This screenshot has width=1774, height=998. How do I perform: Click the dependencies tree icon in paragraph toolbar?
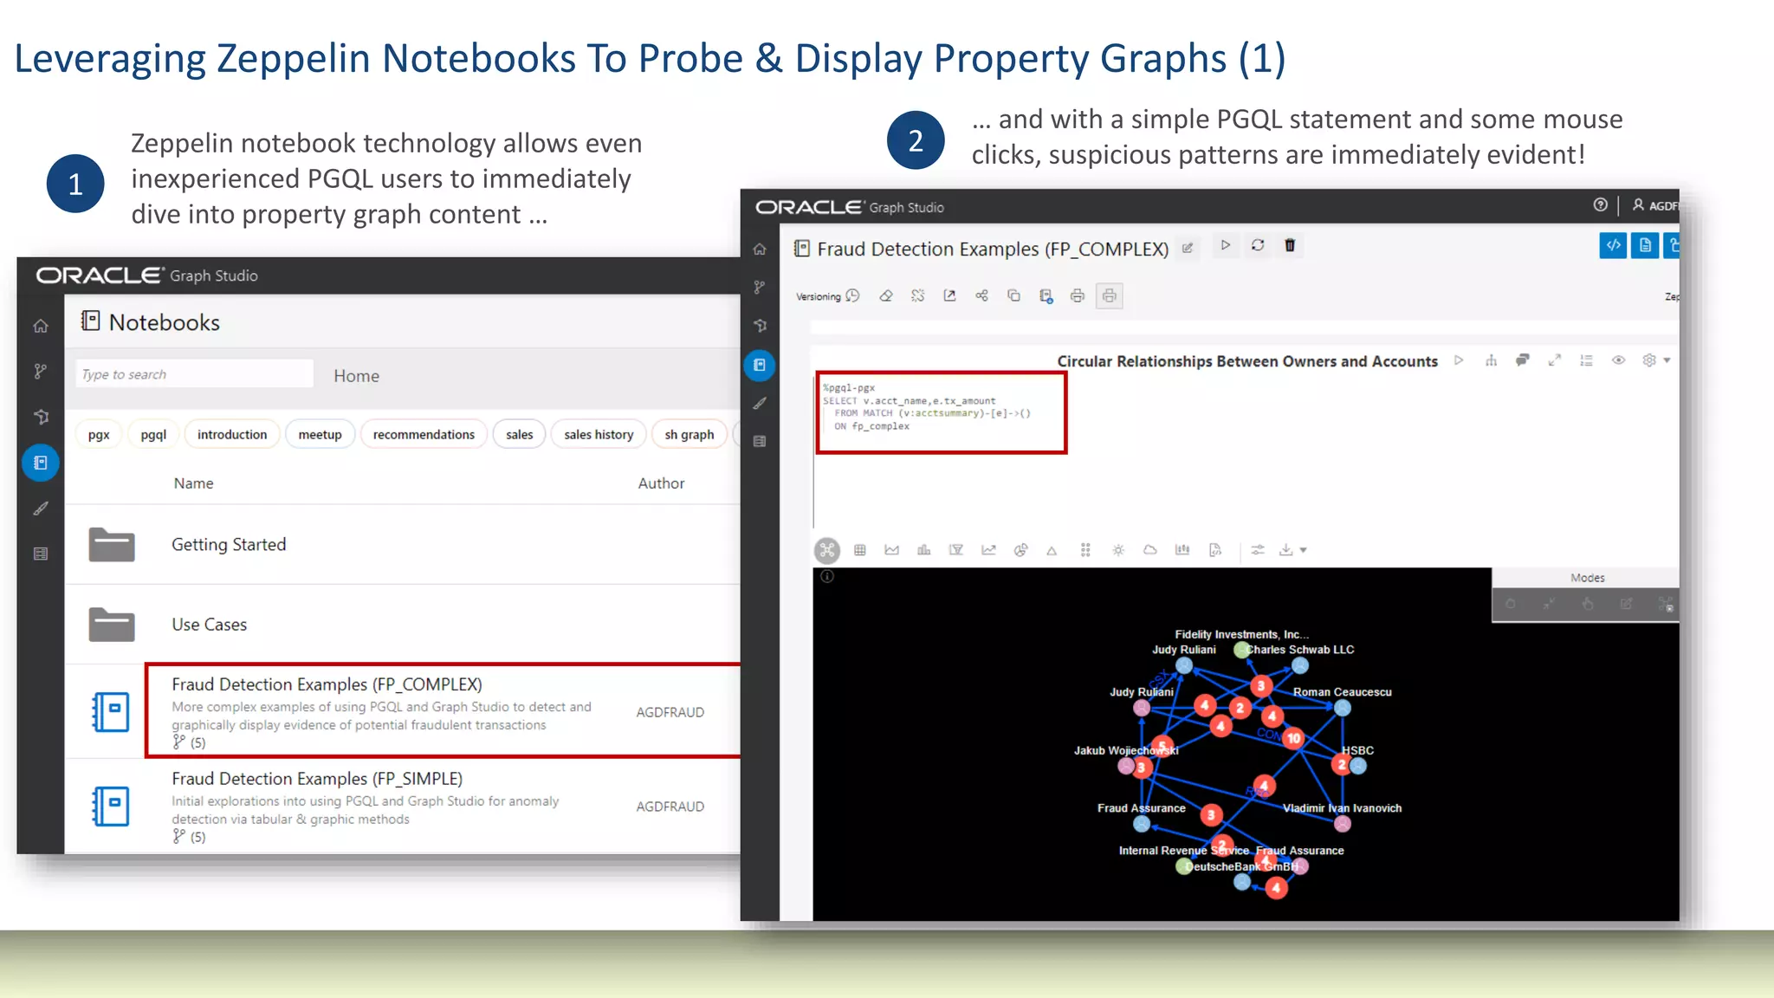[x=1491, y=360]
